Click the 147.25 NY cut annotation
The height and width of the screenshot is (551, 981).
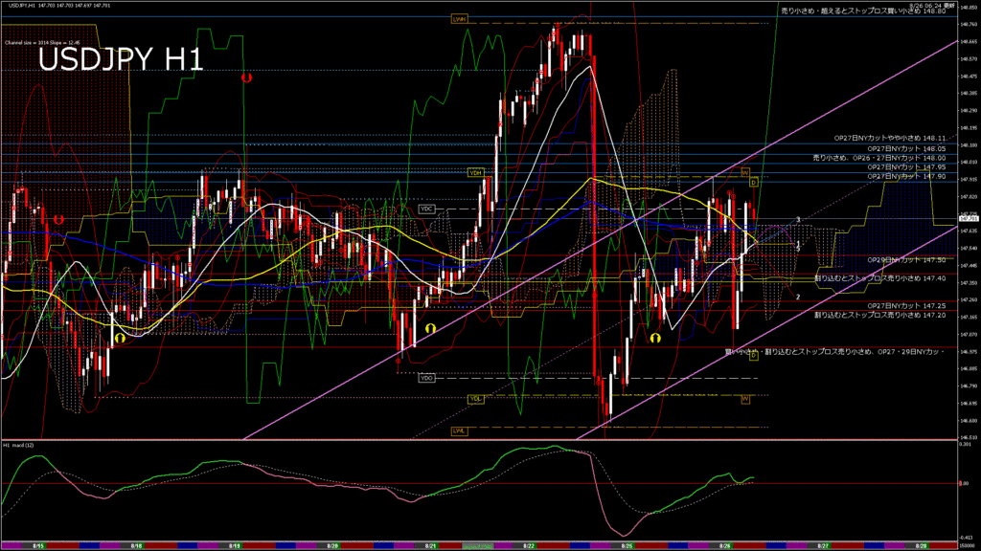[x=906, y=305]
